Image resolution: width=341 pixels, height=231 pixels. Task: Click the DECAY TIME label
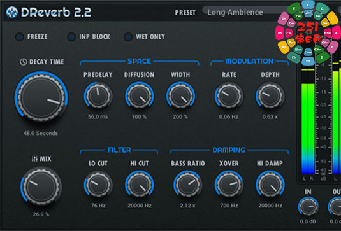click(47, 62)
